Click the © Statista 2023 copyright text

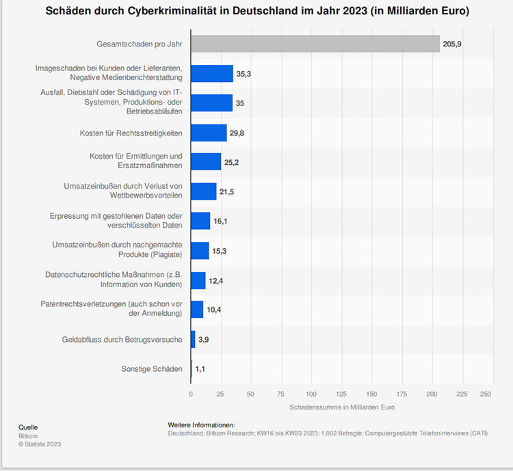coord(40,444)
